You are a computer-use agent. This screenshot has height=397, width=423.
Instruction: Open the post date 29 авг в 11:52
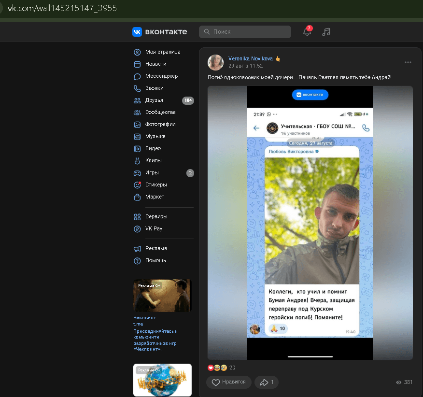click(245, 66)
